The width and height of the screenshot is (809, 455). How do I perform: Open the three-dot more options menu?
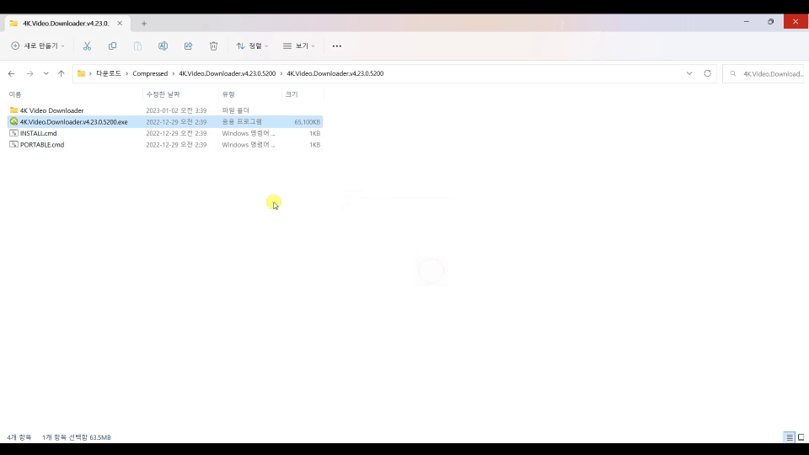[x=337, y=45]
